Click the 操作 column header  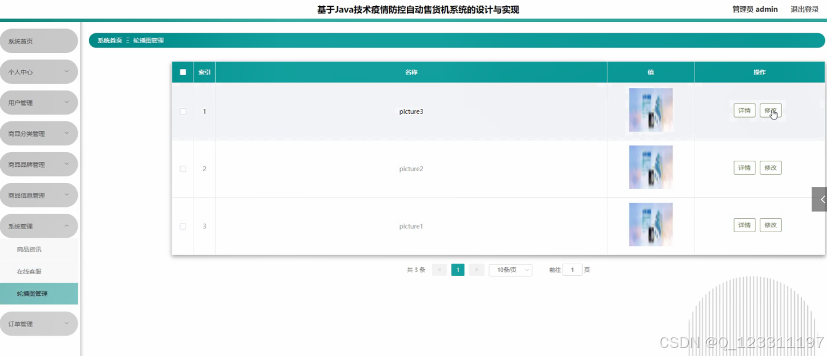tap(759, 72)
